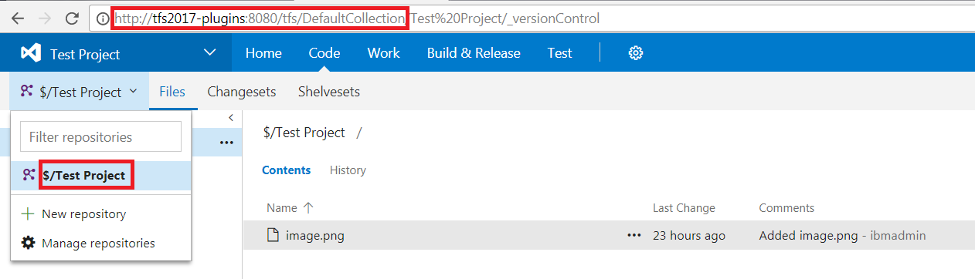The width and height of the screenshot is (975, 279).
Task: Reload the page with refresh icon
Action: 72,18
